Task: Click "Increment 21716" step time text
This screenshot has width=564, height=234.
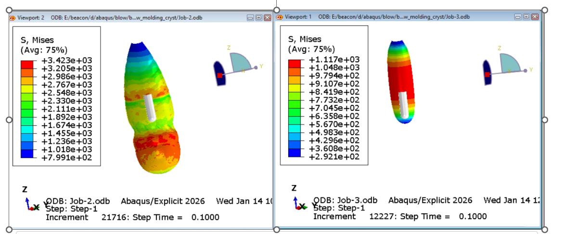Action: click(x=132, y=218)
